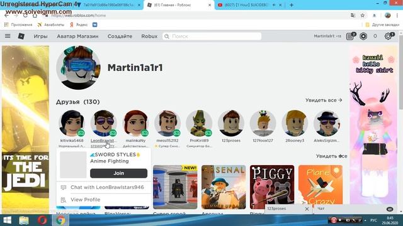Open the Robux menu item
The image size is (403, 226).
(x=149, y=36)
